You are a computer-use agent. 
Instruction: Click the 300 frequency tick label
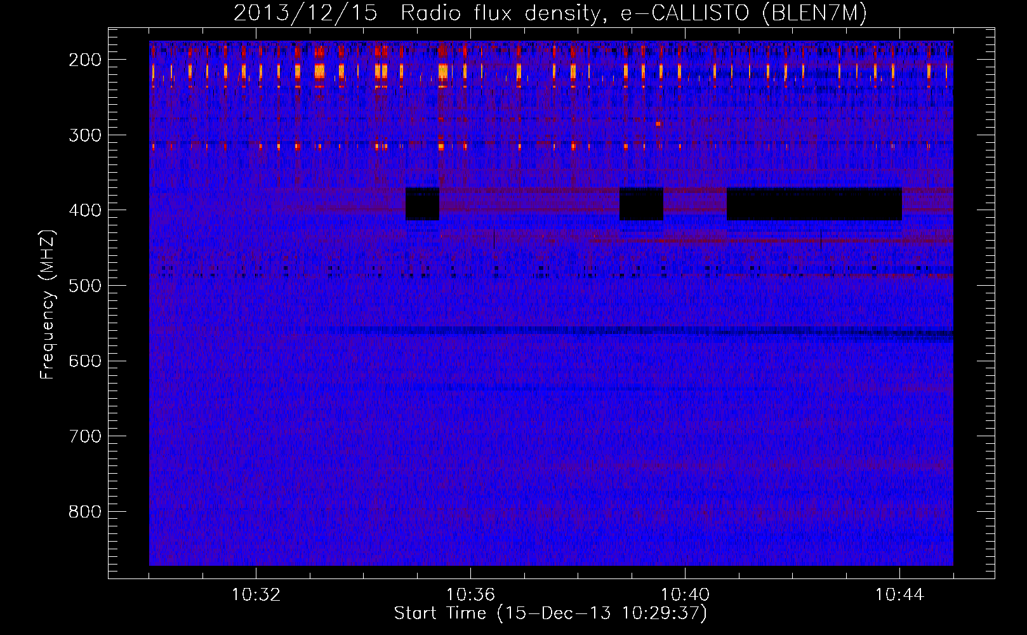pyautogui.click(x=84, y=135)
